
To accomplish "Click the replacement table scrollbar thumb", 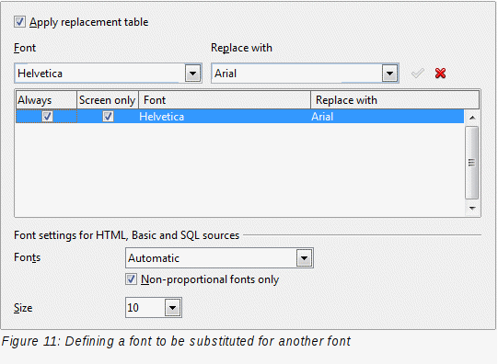I will (x=472, y=163).
